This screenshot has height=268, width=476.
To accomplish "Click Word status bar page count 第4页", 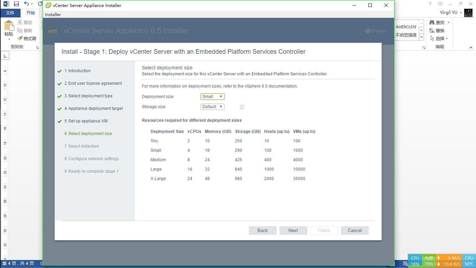I will click(x=18, y=263).
